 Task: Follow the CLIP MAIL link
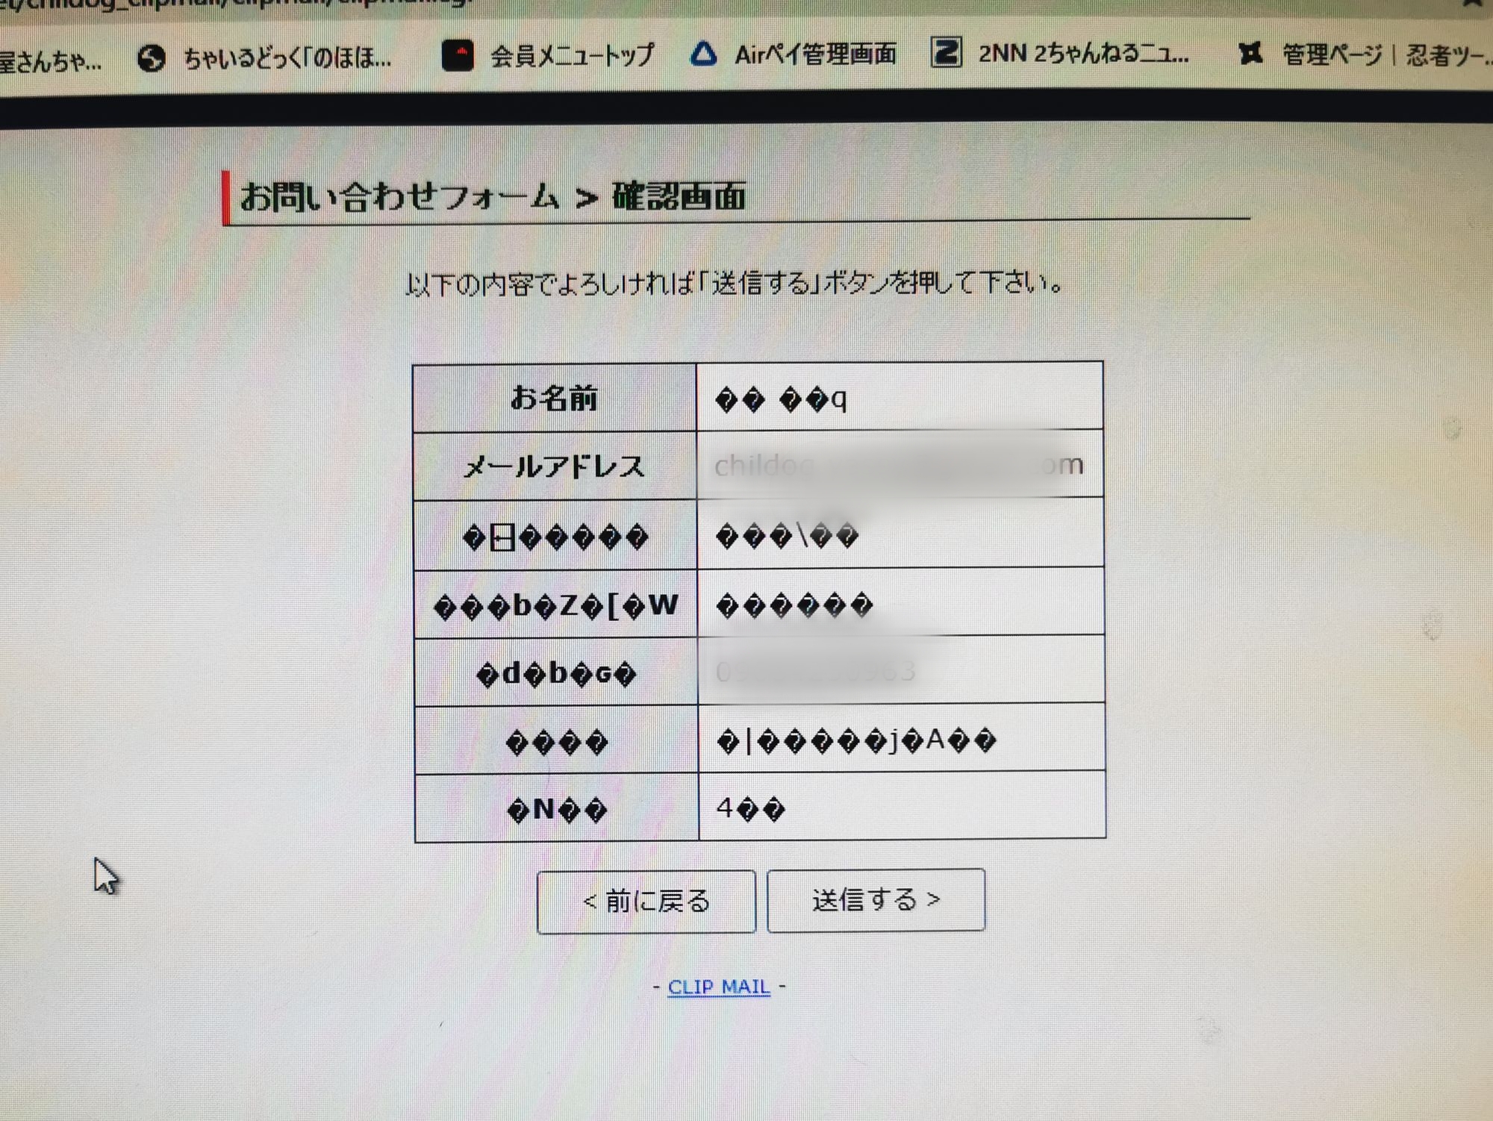coord(718,987)
